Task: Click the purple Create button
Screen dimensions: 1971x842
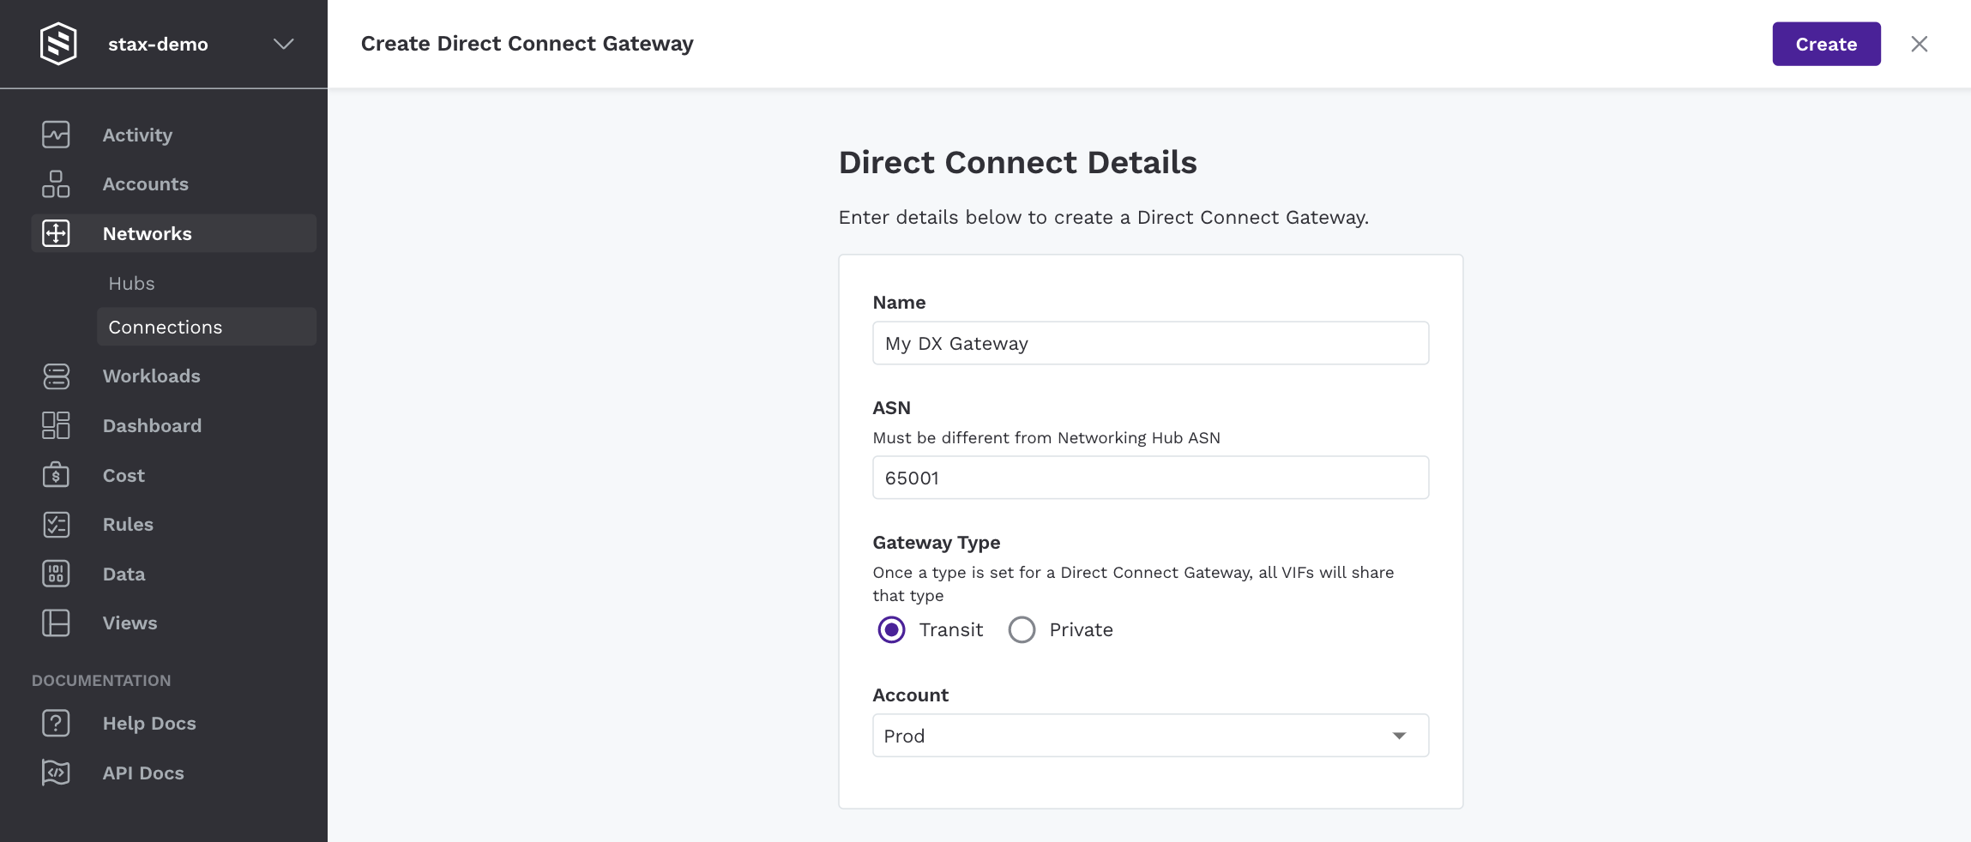Action: pyautogui.click(x=1826, y=44)
